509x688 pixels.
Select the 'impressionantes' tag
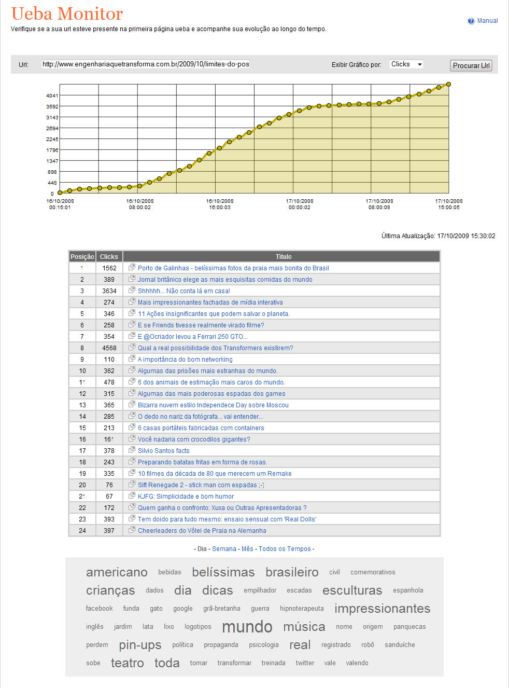click(382, 609)
